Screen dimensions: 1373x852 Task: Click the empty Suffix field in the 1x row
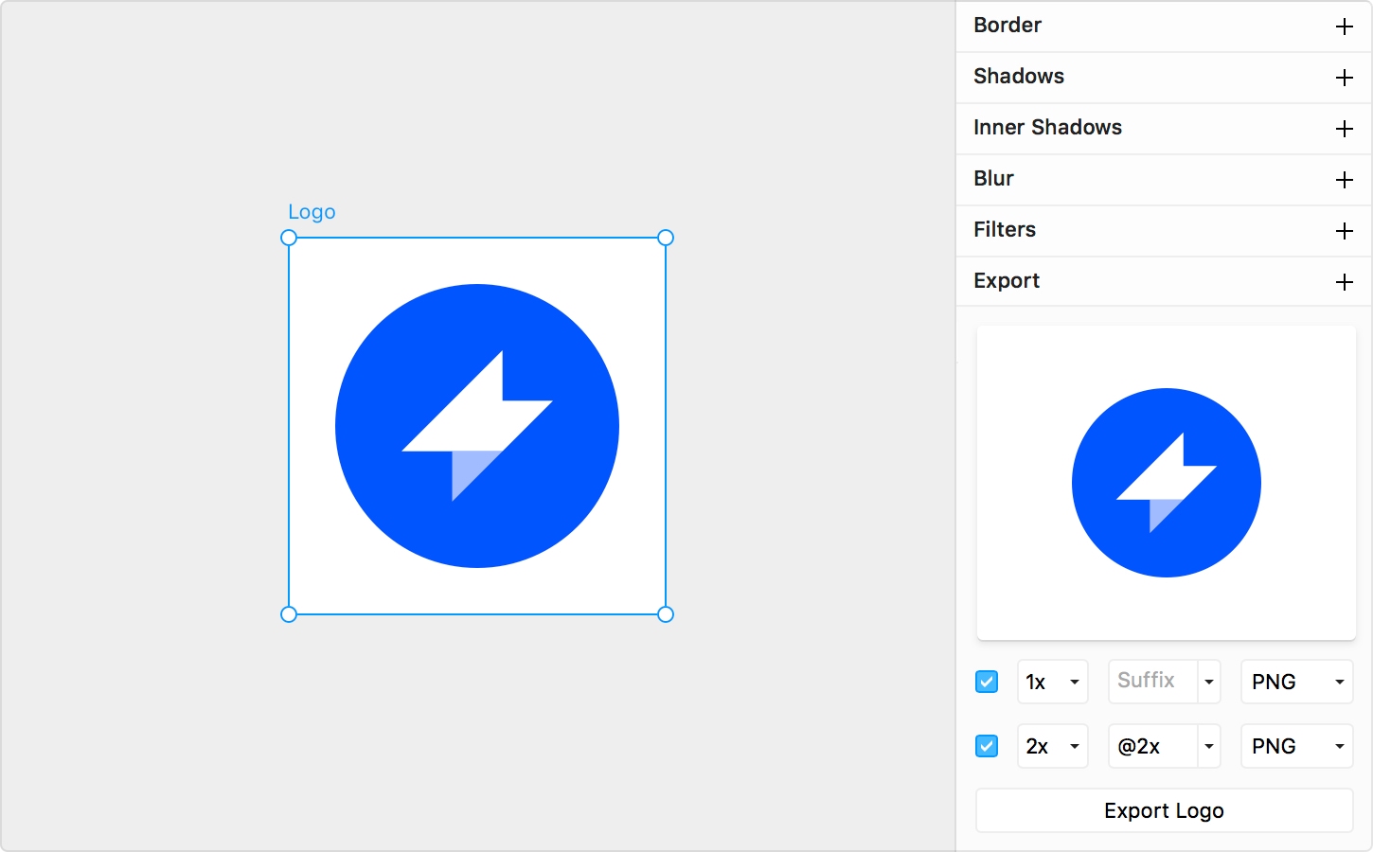click(x=1153, y=682)
